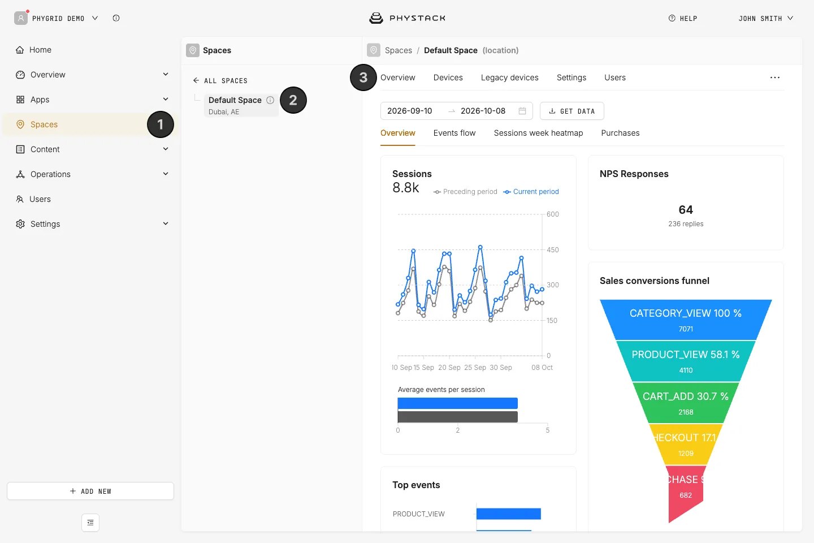
Task: Open the John Smith account dropdown
Action: pyautogui.click(x=766, y=18)
